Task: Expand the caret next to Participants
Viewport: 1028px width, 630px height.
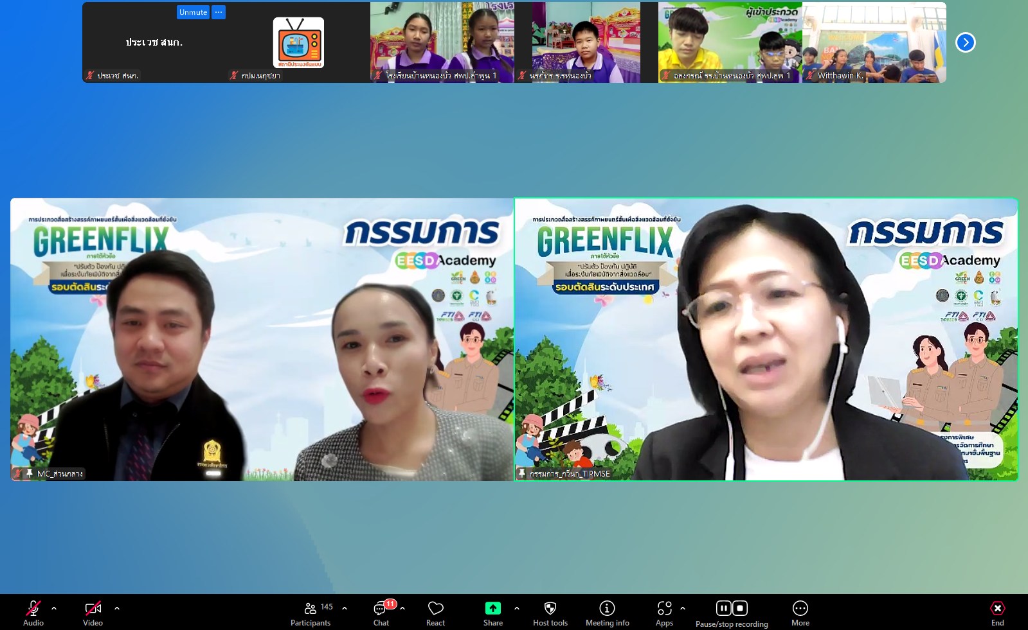Action: (345, 608)
